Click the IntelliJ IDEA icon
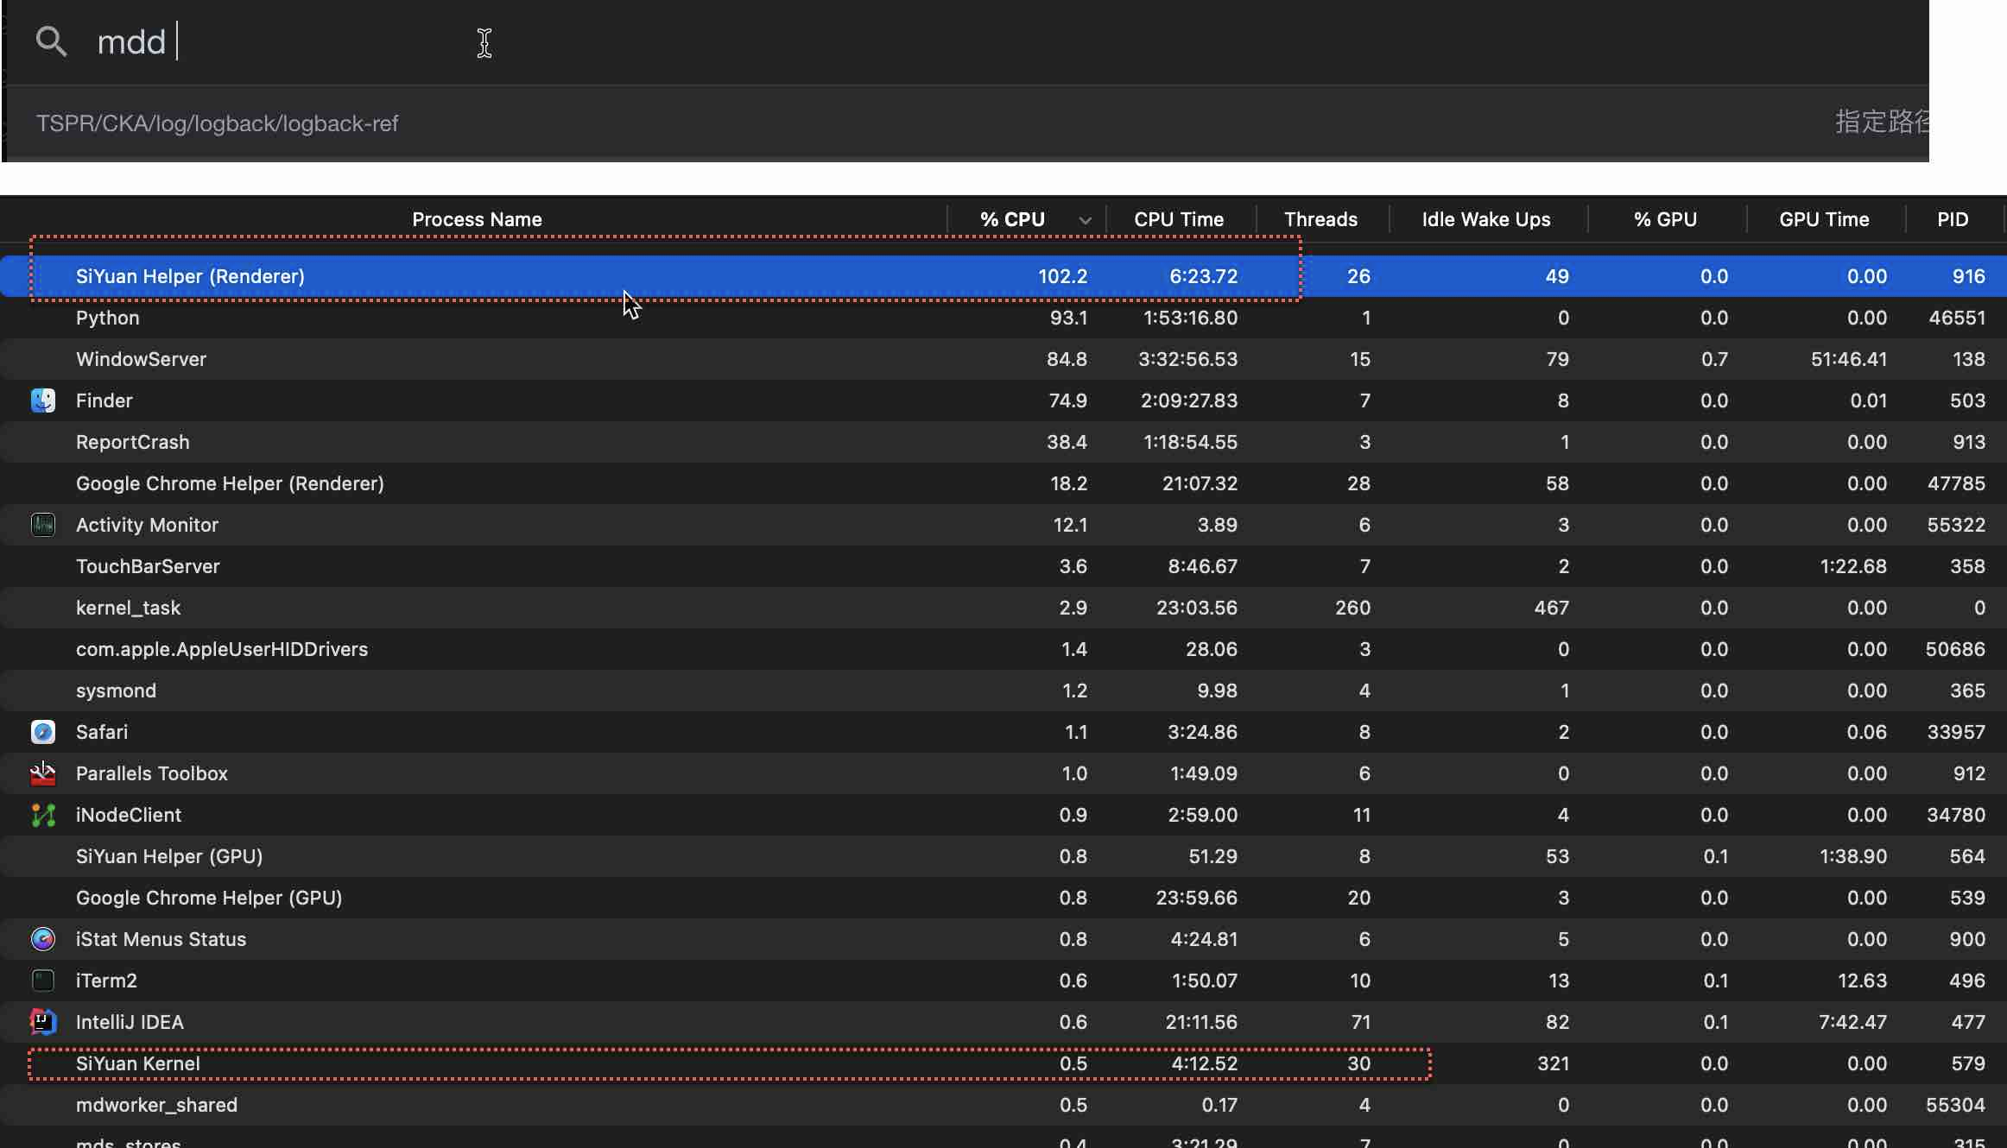The image size is (2007, 1148). tap(43, 1022)
